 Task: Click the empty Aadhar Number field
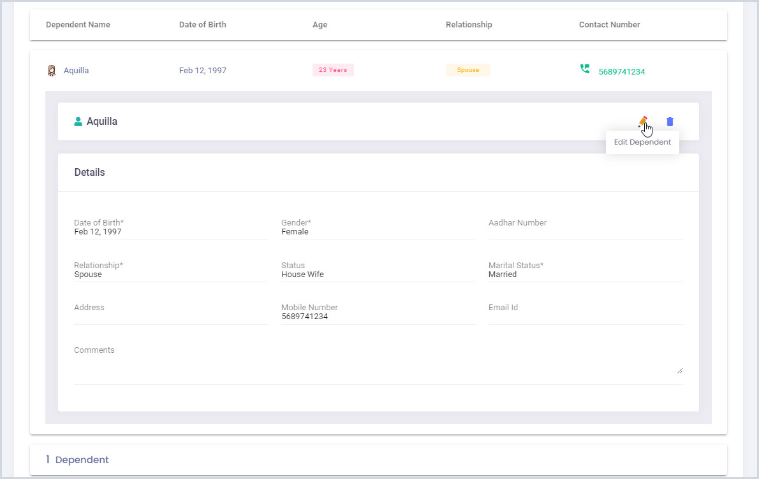[x=586, y=229]
